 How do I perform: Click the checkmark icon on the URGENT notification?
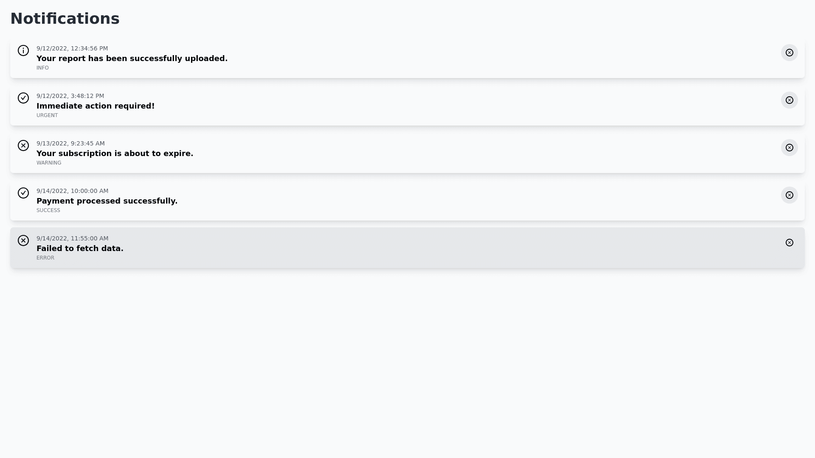pyautogui.click(x=23, y=98)
